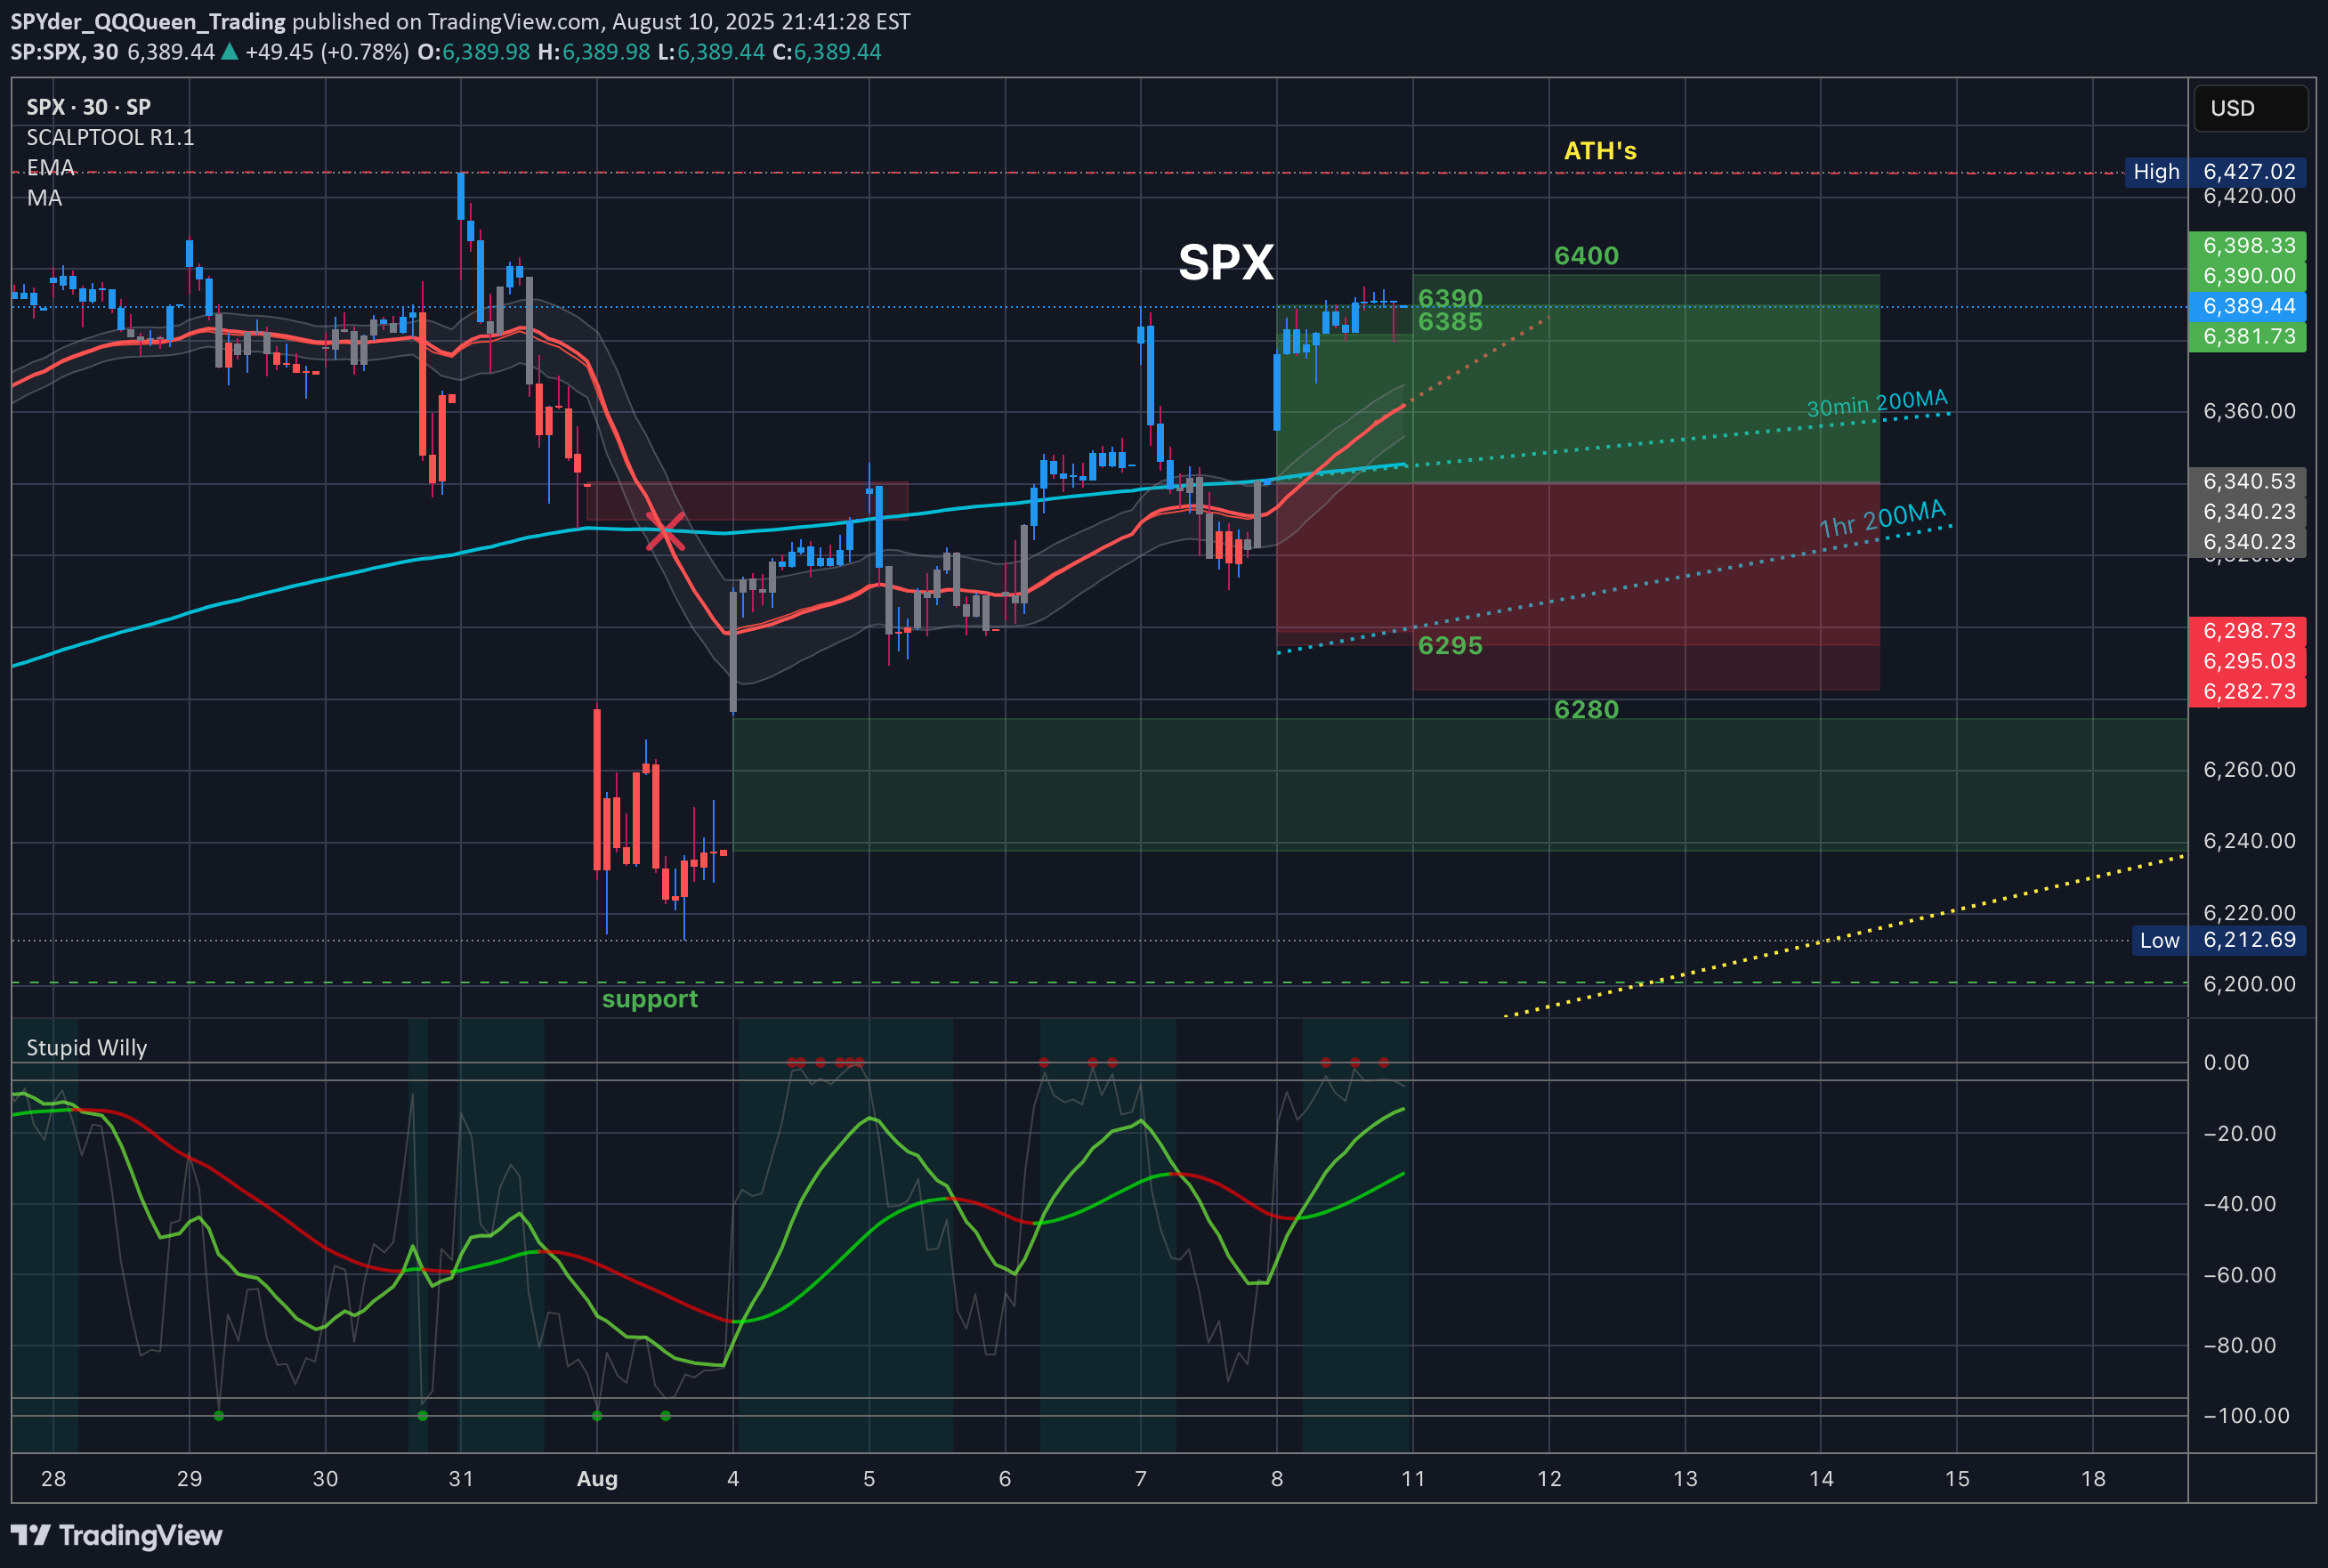Image resolution: width=2328 pixels, height=1568 pixels.
Task: Click the 6280 level label
Action: tap(1586, 709)
